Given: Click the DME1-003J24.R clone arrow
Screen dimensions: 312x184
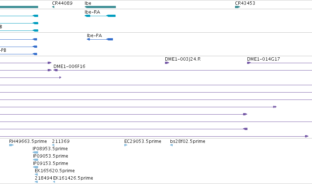Looking at the screenshot, I should (x=167, y=63).
